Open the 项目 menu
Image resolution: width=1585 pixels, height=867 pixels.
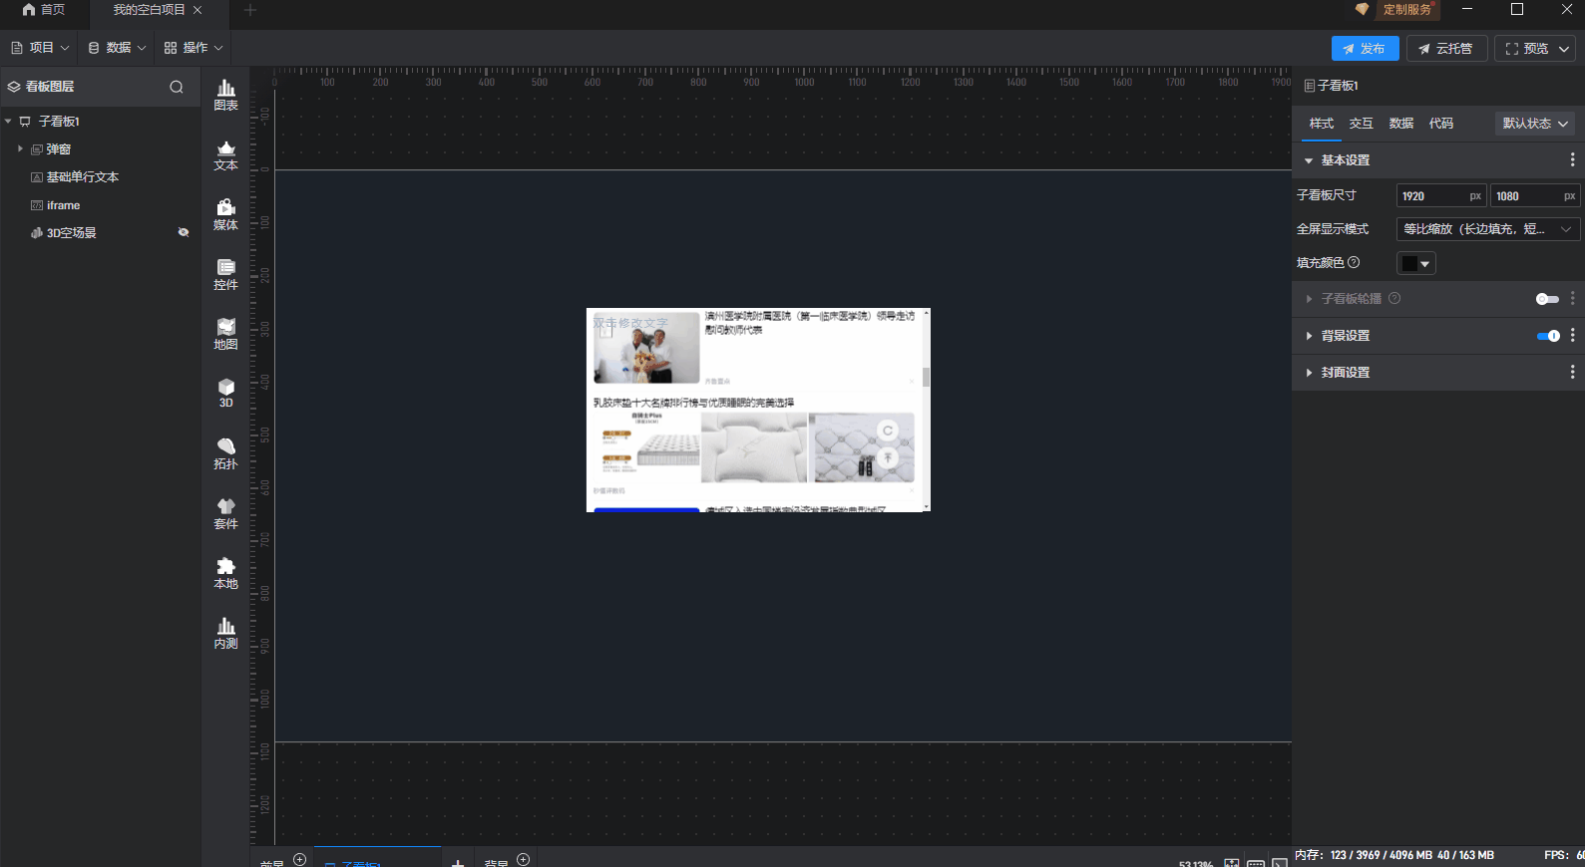pyautogui.click(x=40, y=47)
